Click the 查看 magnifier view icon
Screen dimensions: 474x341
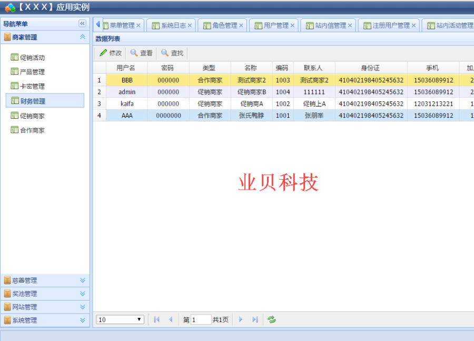coord(135,53)
